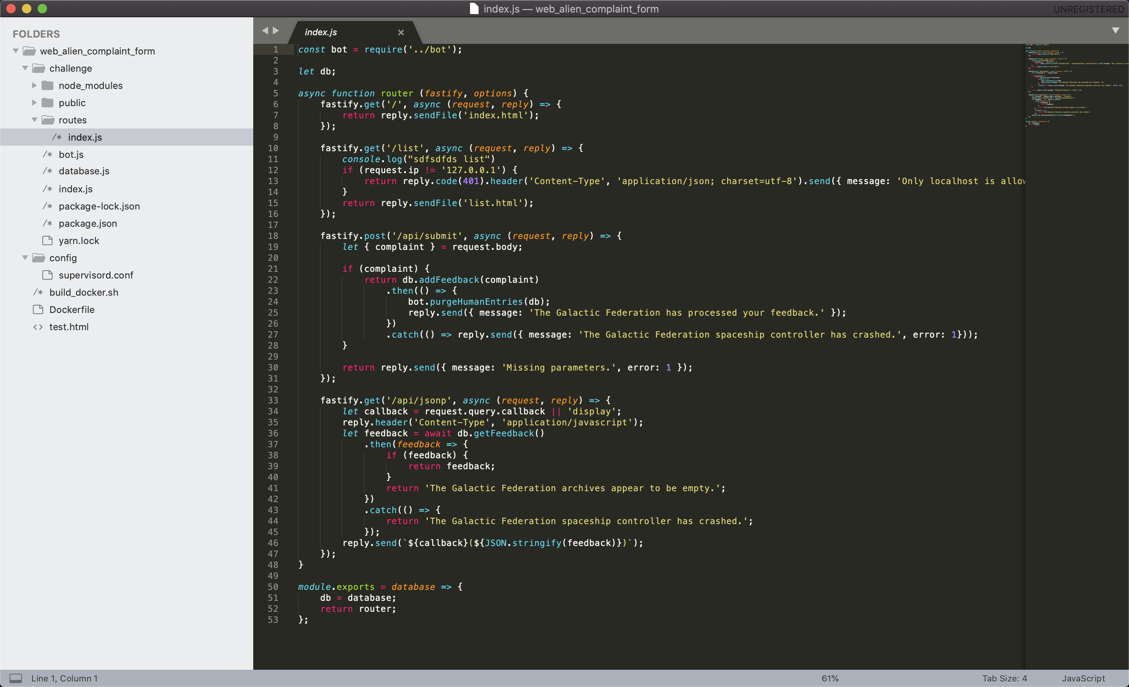Click the module.exports statement
This screenshot has height=687, width=1129.
point(336,586)
